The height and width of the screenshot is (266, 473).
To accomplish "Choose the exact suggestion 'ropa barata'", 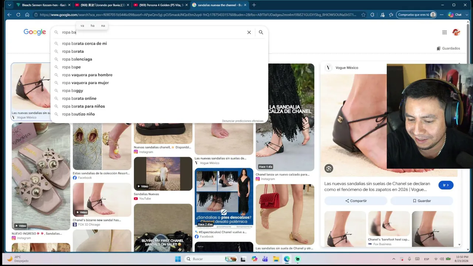I will click(x=159, y=51).
